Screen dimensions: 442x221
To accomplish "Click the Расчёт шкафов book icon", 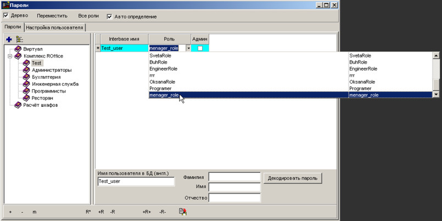I will click(x=18, y=105).
